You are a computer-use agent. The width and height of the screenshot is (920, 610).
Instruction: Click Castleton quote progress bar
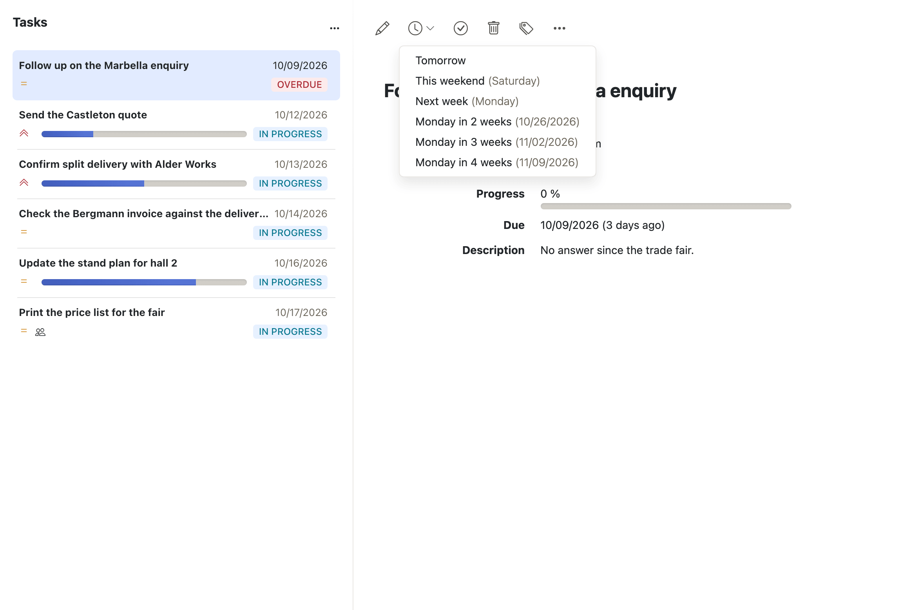click(x=144, y=134)
